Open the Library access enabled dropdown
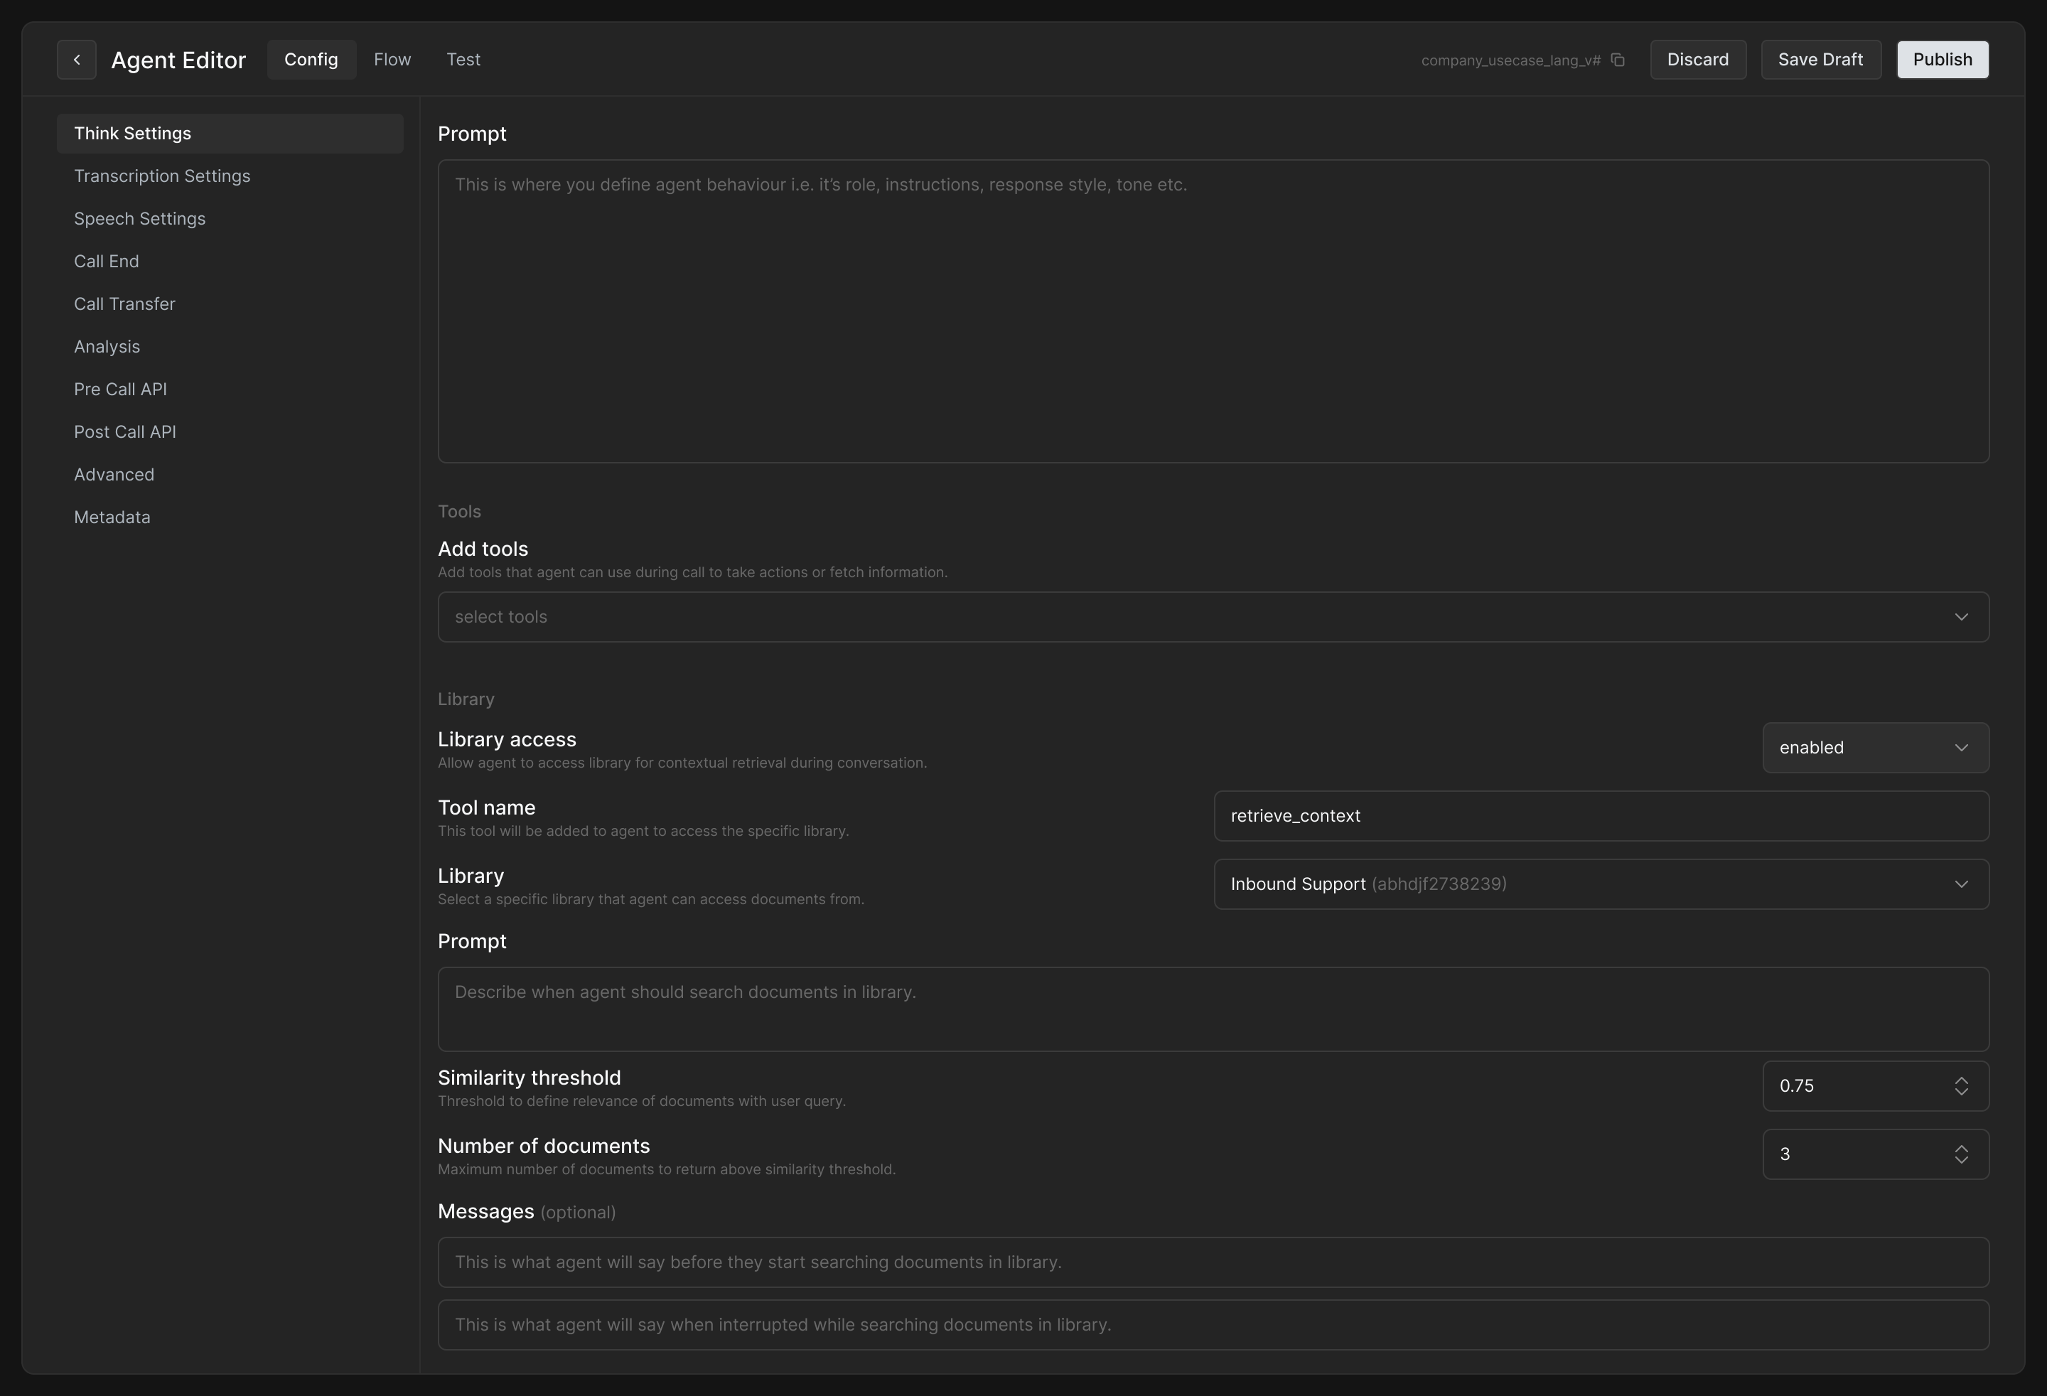The image size is (2047, 1396). 1875,748
